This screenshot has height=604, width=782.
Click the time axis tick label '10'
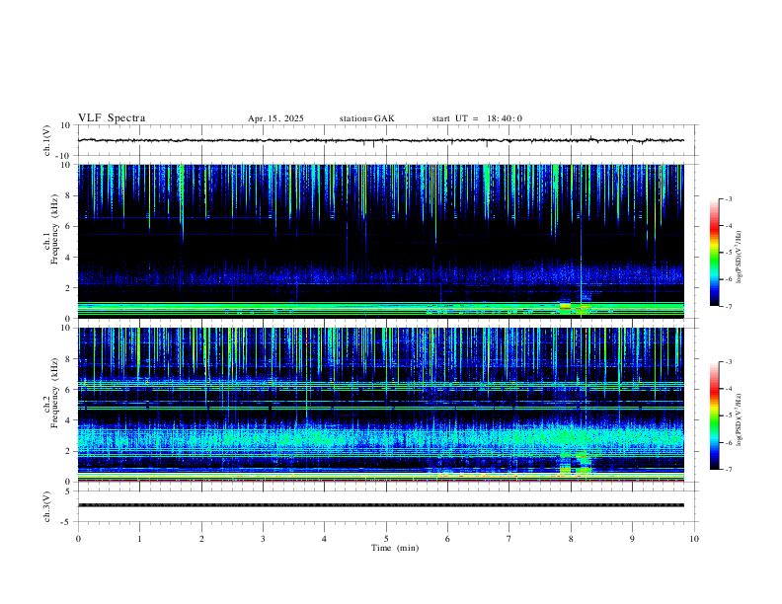694,539
